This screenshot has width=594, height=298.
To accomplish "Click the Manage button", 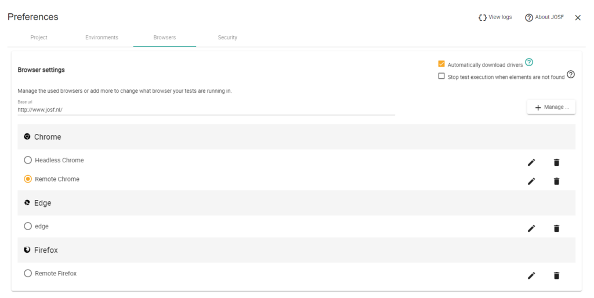I will [x=551, y=107].
